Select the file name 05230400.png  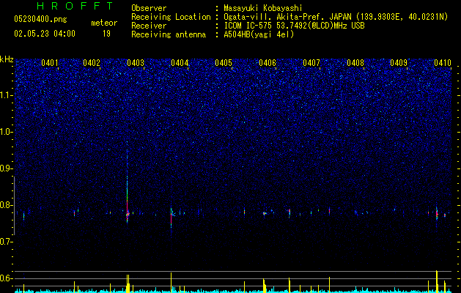point(40,20)
